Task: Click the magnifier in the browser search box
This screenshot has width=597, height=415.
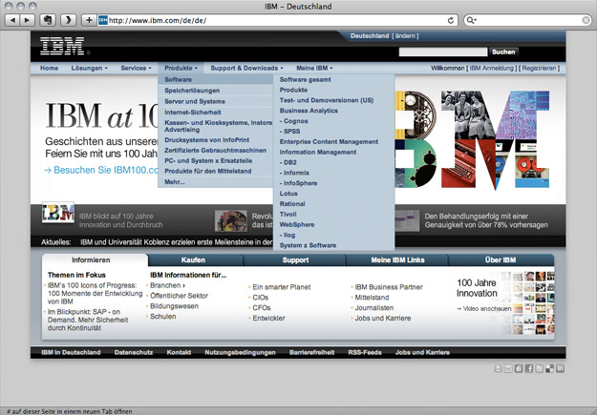Action: click(x=471, y=20)
